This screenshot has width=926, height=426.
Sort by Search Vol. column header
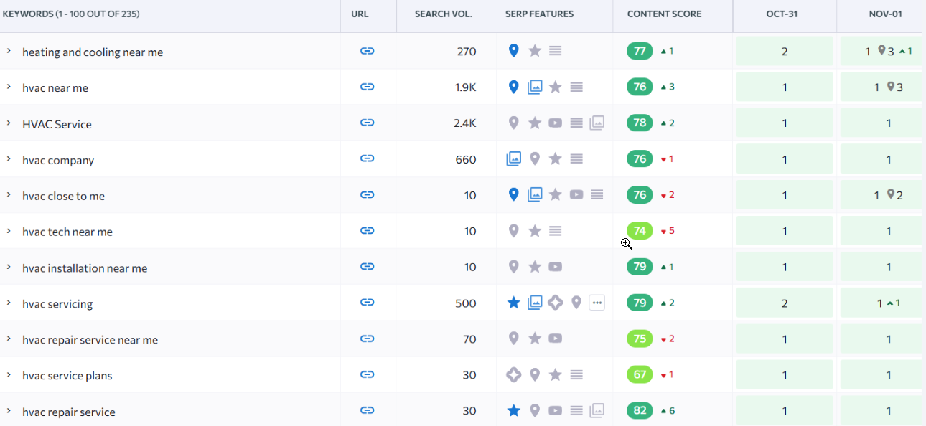click(x=443, y=14)
